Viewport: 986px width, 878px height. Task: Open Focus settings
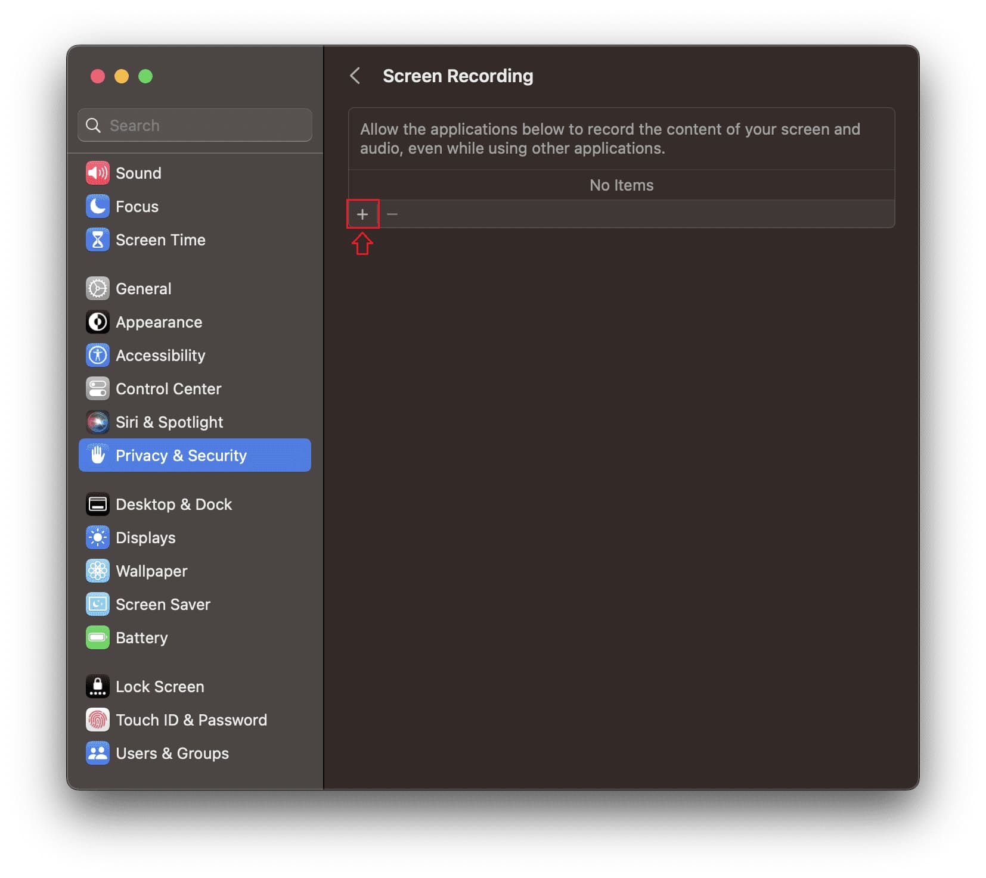137,207
